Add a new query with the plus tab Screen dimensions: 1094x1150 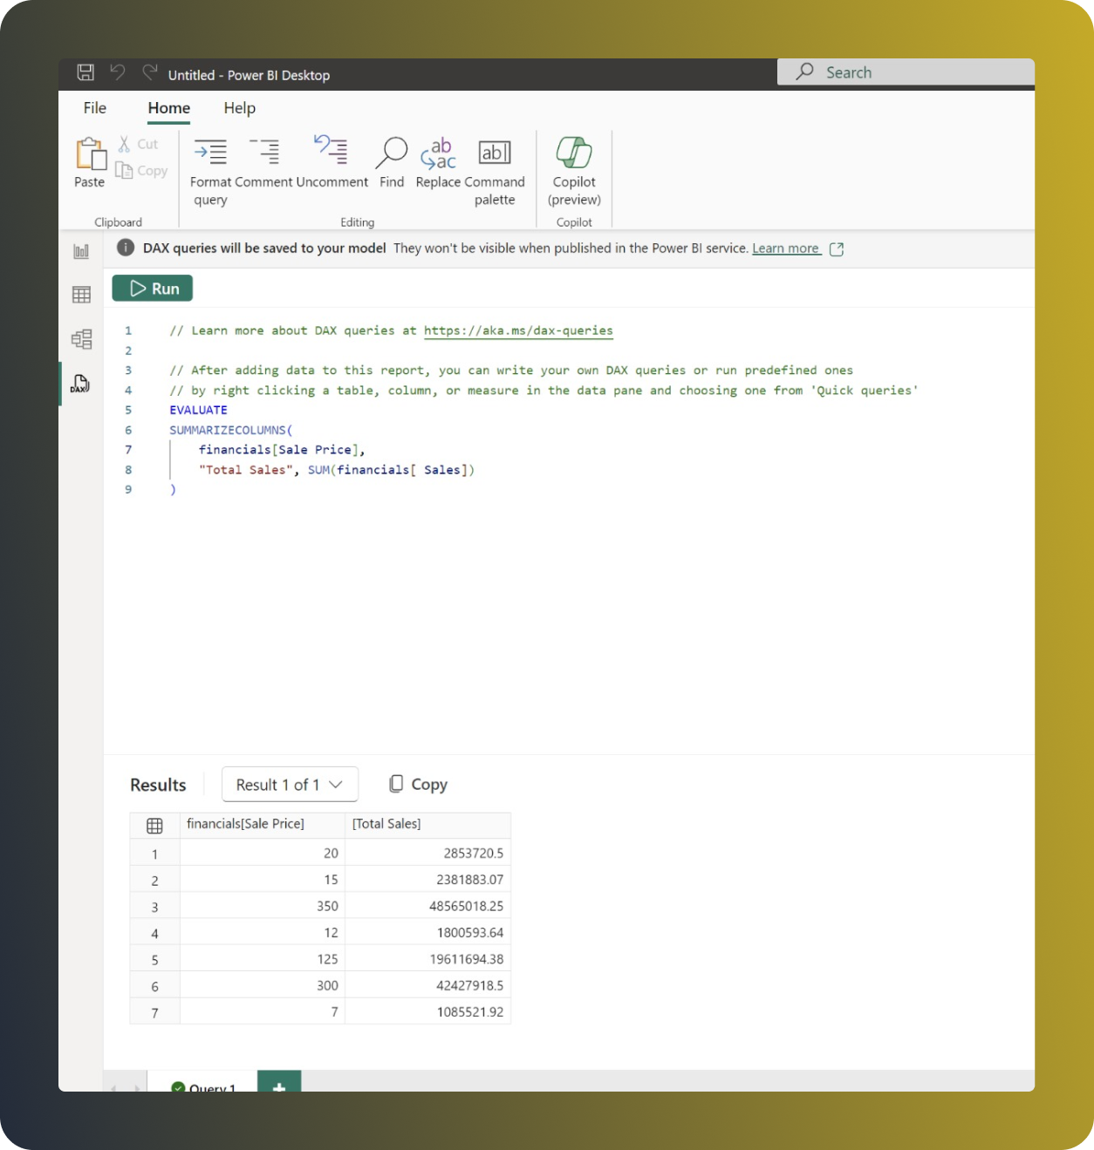click(x=278, y=1087)
